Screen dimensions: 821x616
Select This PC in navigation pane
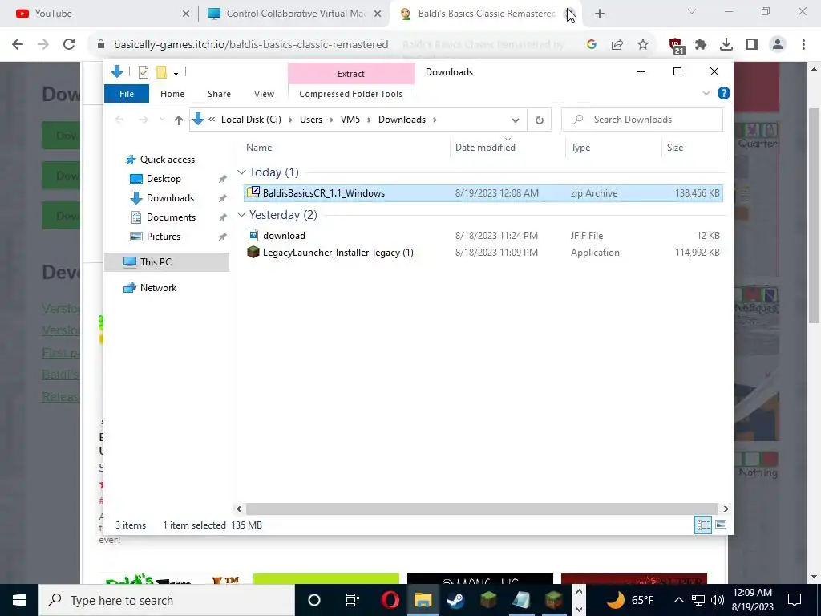tap(167, 262)
